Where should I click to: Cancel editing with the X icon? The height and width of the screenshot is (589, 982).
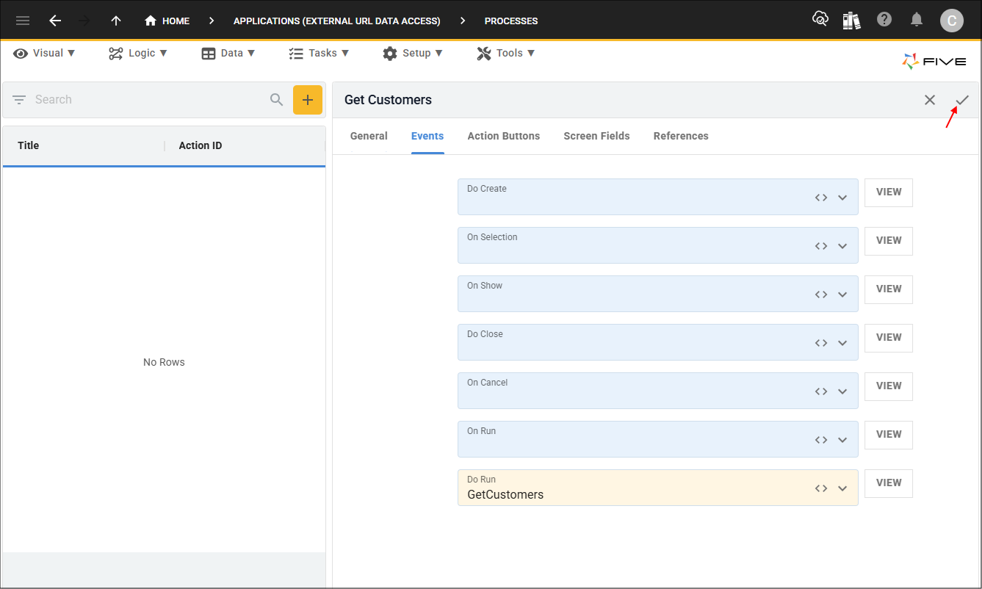click(930, 100)
